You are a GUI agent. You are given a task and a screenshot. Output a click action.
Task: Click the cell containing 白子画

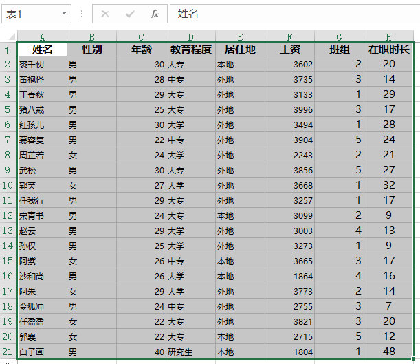click(42, 352)
